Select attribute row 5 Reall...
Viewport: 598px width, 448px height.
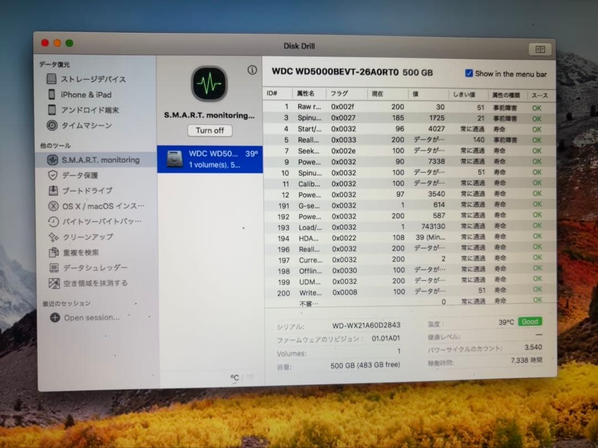[x=409, y=140]
